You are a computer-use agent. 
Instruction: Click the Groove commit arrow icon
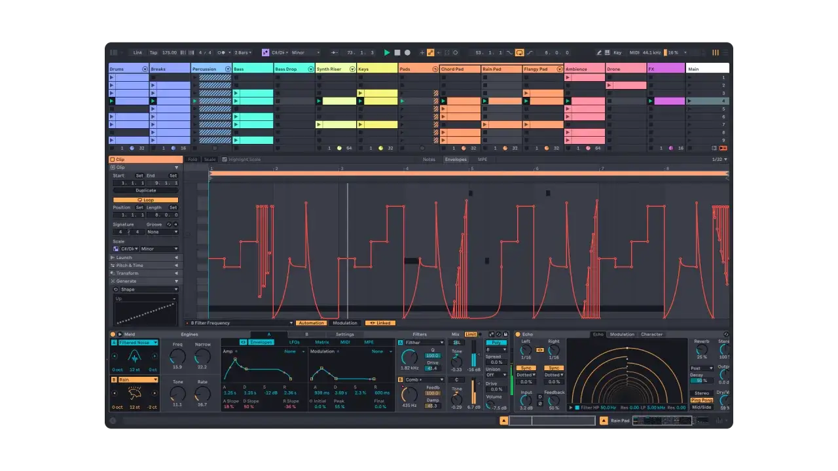(x=175, y=224)
